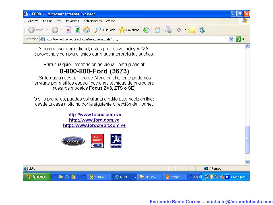Click olive Quick Launch icon before chevron

(74, 177)
